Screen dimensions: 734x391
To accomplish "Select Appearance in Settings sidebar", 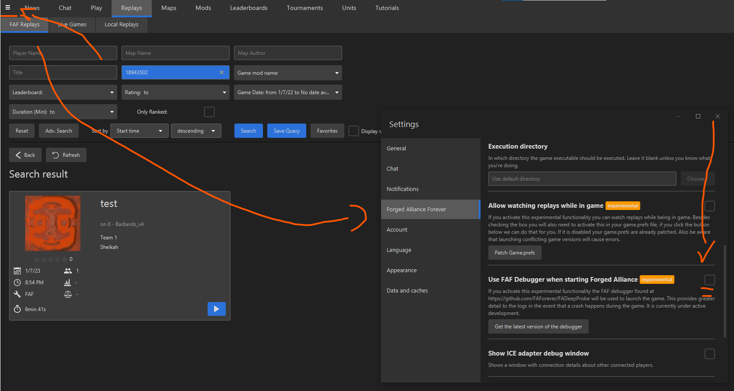I will point(431,270).
